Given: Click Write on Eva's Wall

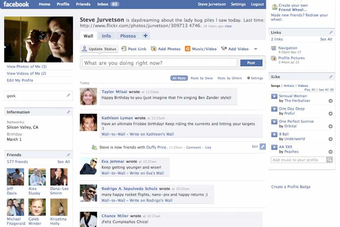Looking at the screenshot, I should click(147, 173).
